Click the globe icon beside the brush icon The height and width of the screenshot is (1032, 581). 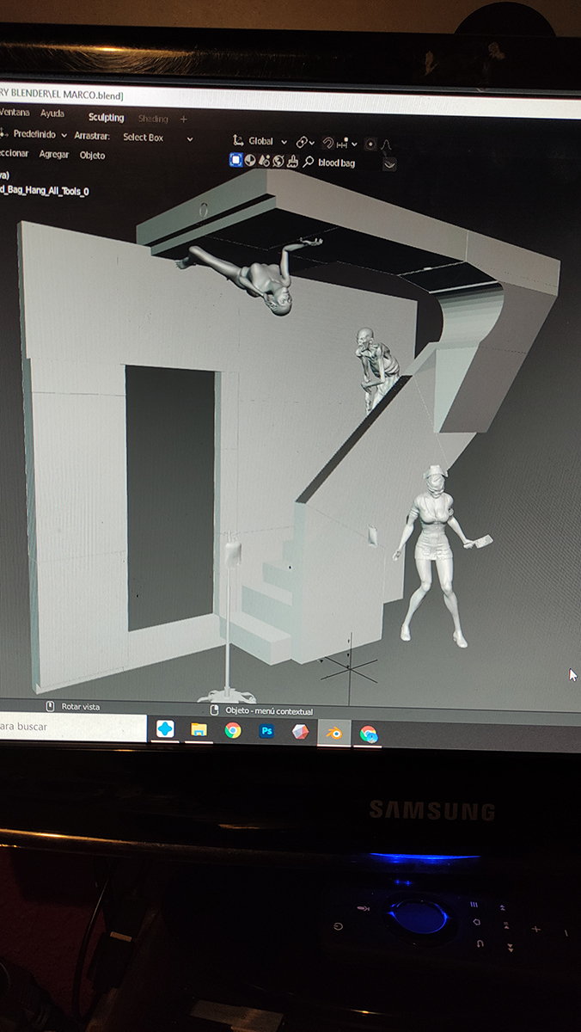(x=278, y=161)
